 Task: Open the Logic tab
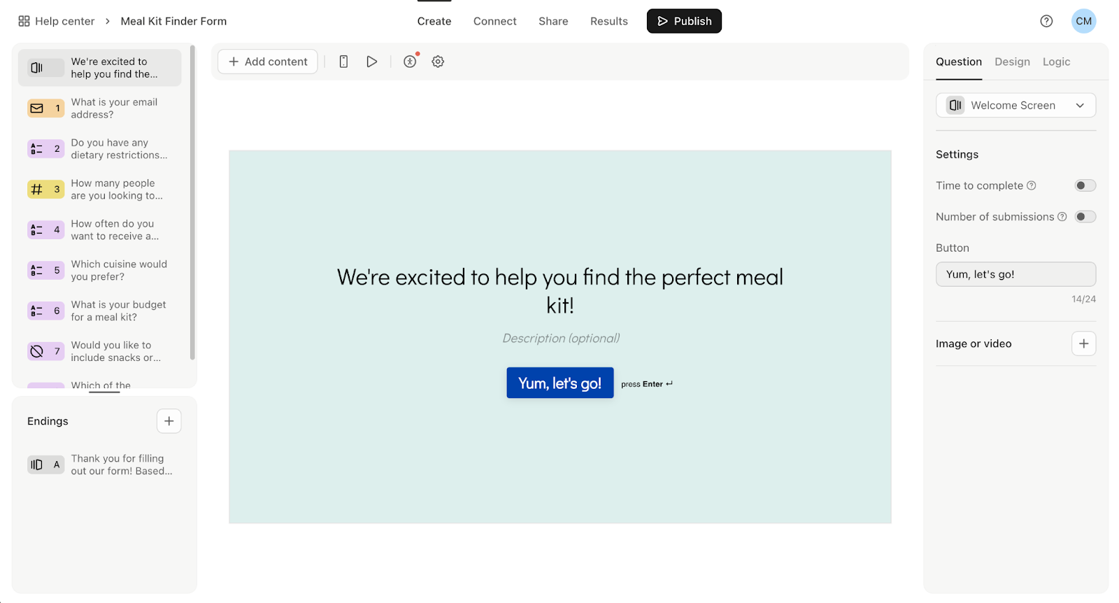pos(1056,62)
